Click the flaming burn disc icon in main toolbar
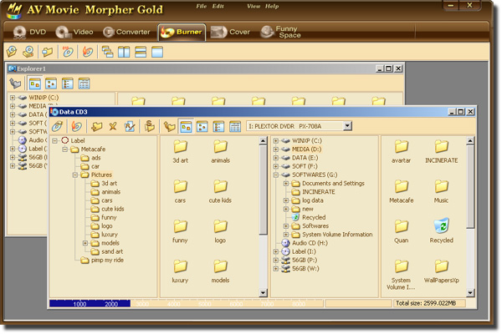 (87, 52)
